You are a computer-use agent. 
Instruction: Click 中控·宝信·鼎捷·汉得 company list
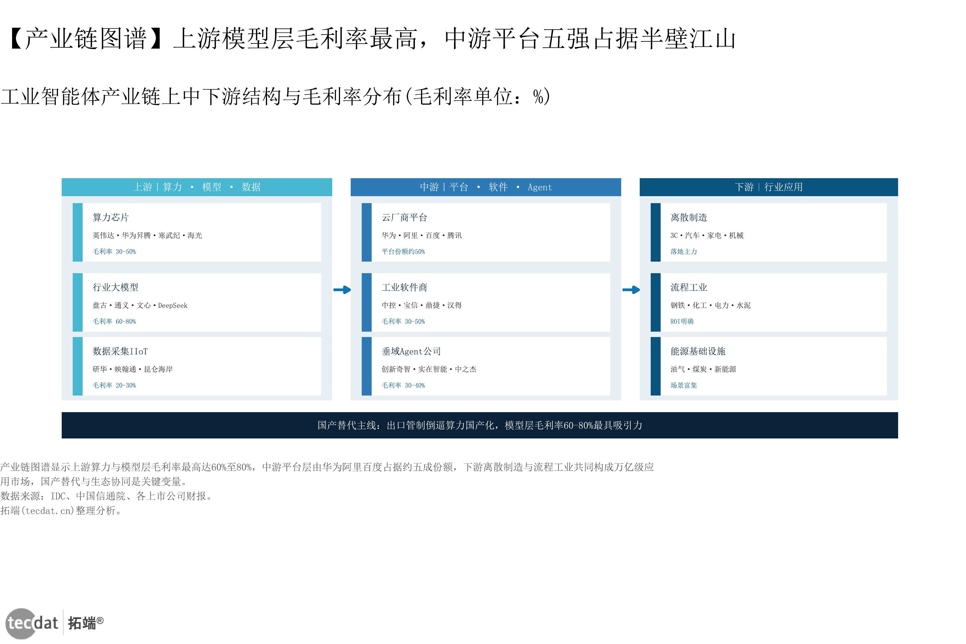click(x=422, y=305)
